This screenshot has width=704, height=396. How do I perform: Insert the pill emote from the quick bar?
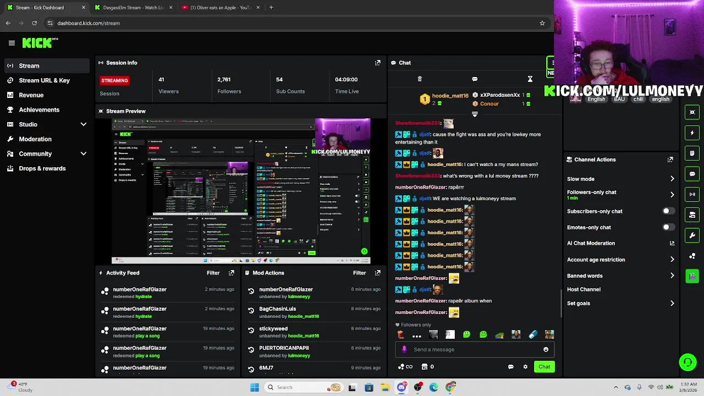[x=532, y=334]
